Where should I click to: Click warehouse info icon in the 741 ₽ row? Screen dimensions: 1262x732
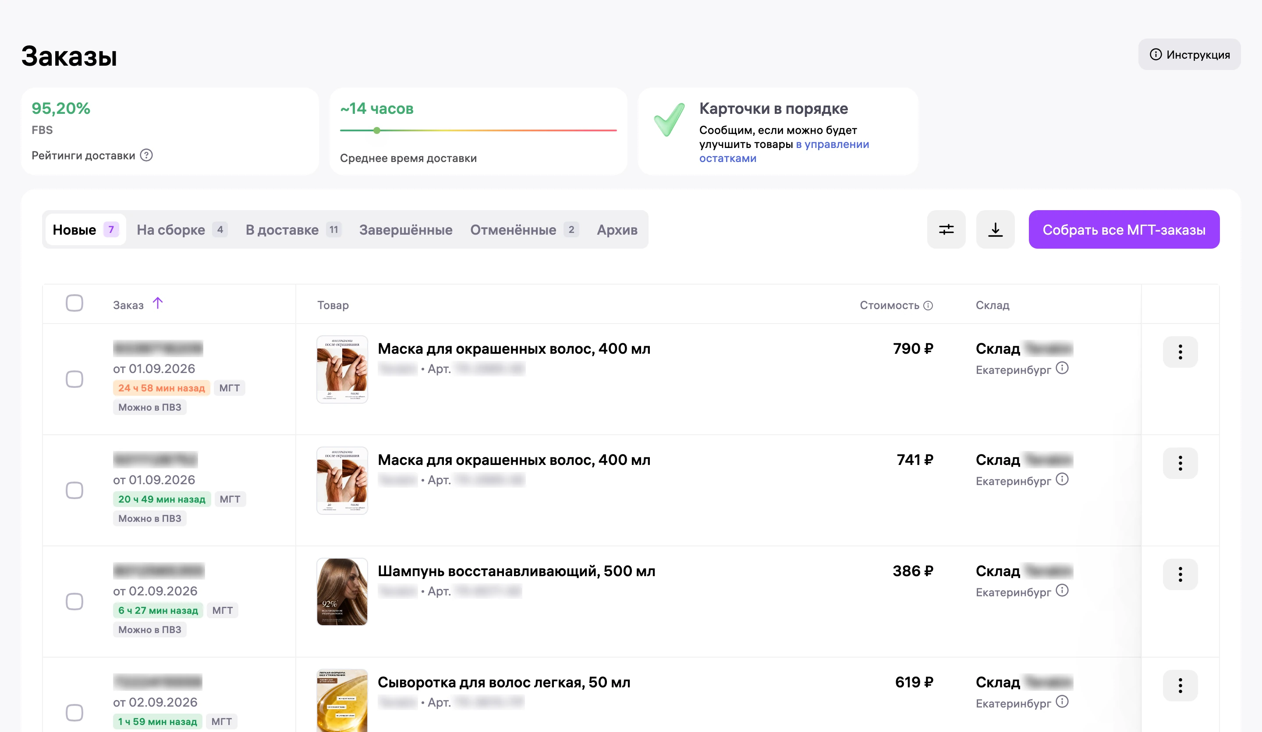pyautogui.click(x=1062, y=479)
